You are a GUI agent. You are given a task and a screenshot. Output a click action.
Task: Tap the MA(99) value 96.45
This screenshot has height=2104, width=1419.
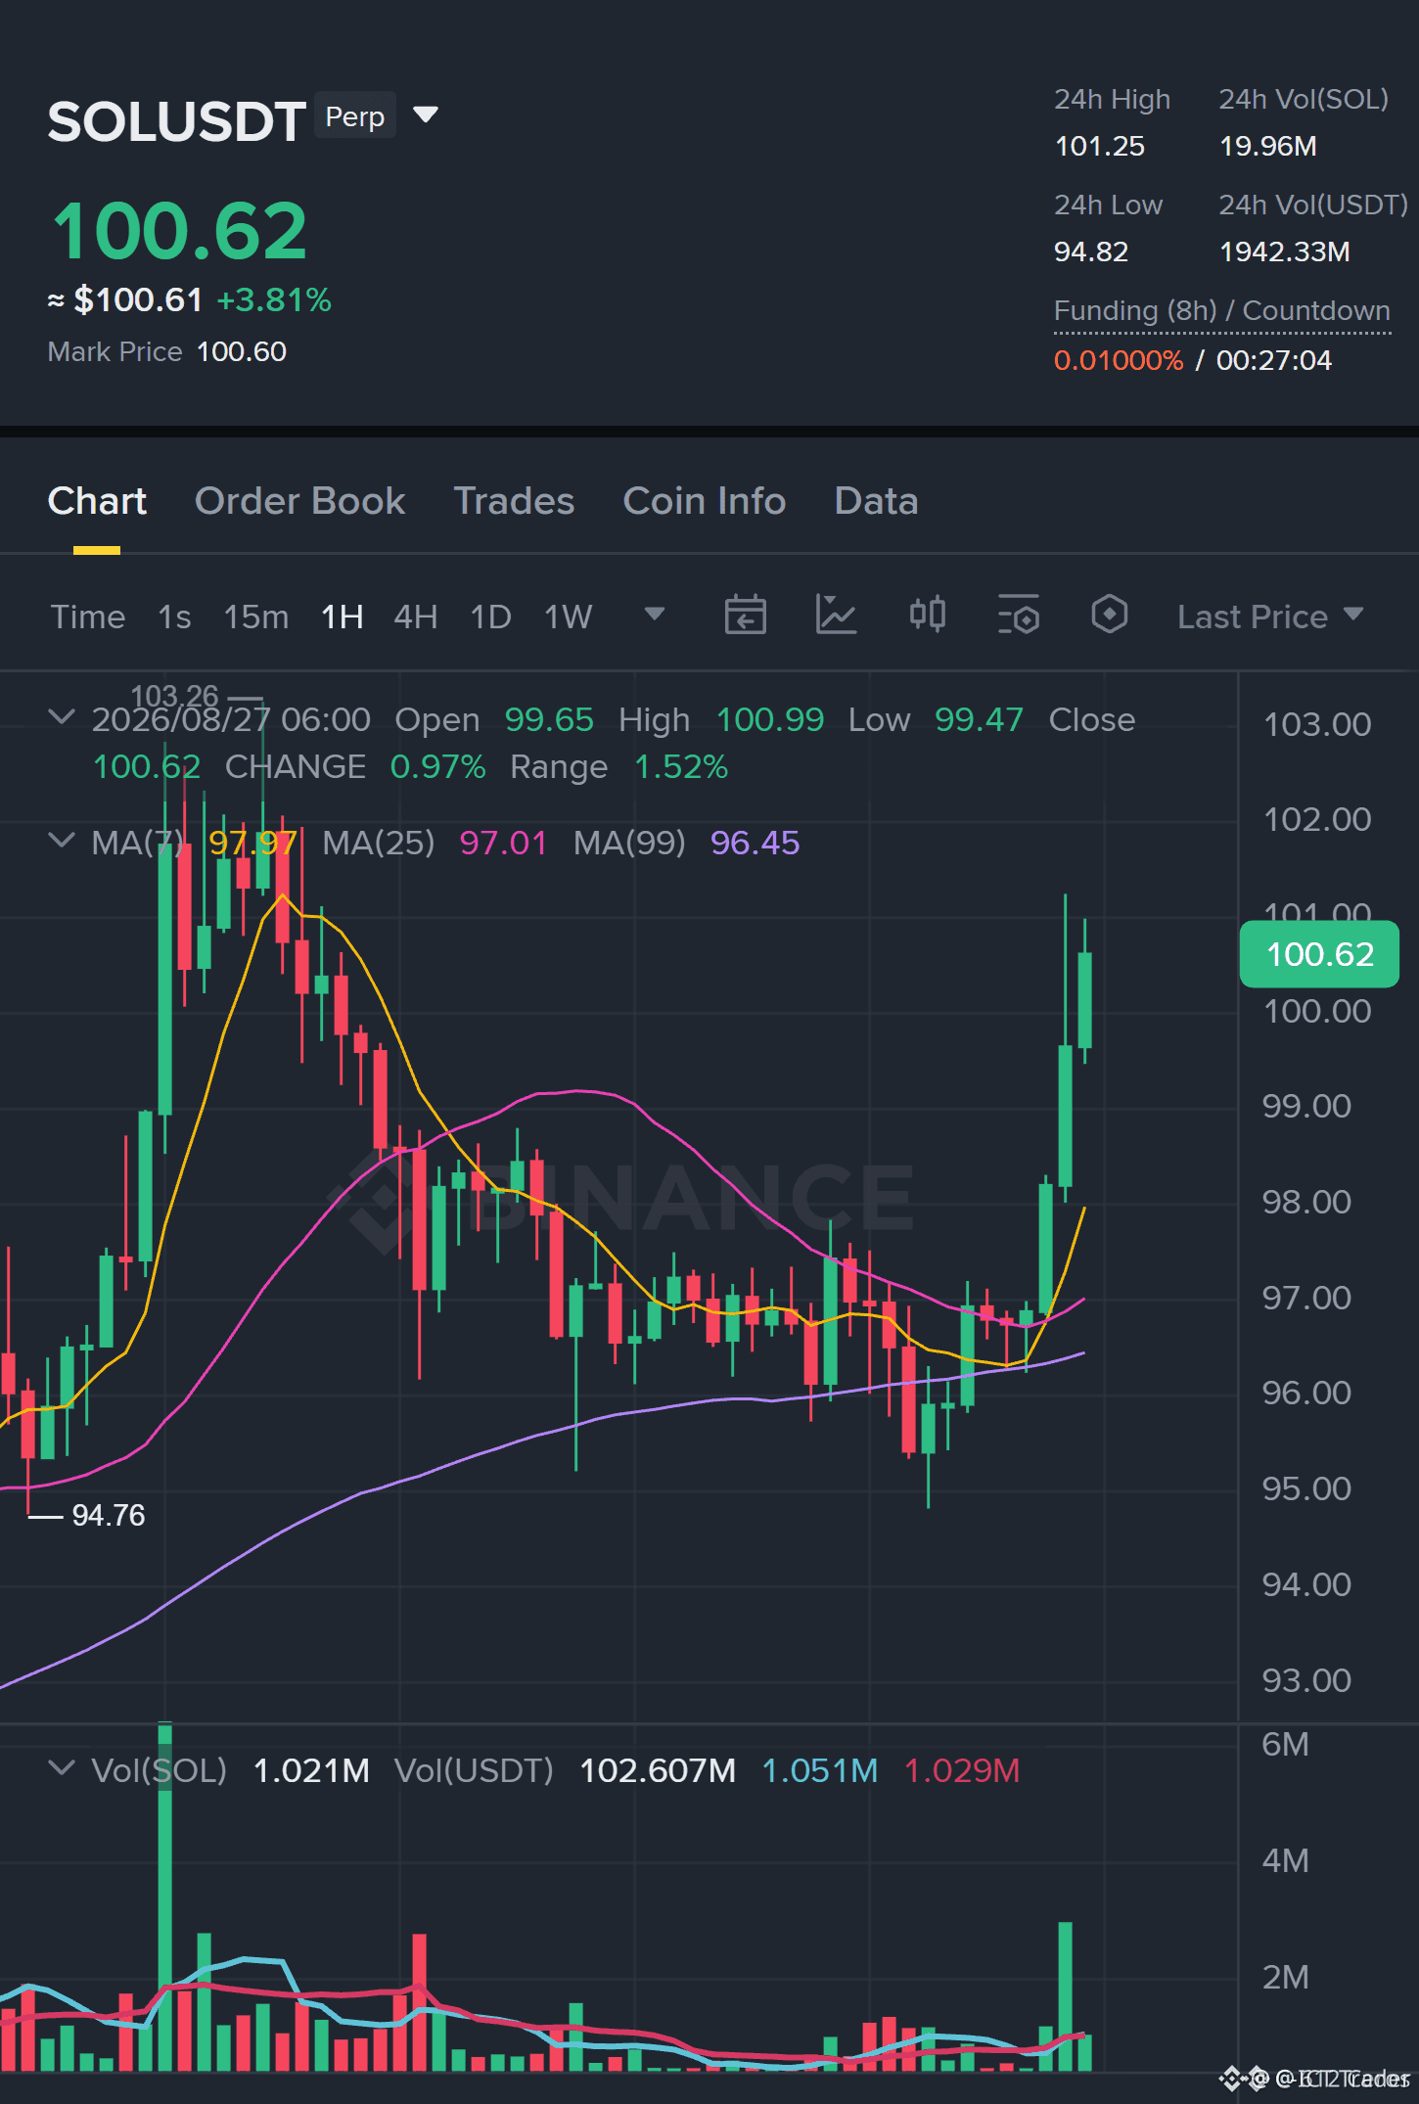(755, 843)
